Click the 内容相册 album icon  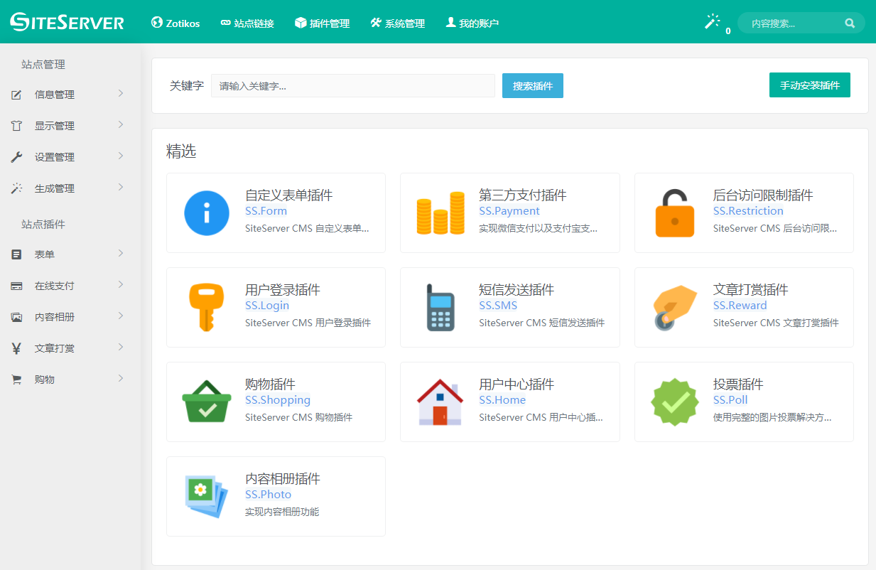16,317
